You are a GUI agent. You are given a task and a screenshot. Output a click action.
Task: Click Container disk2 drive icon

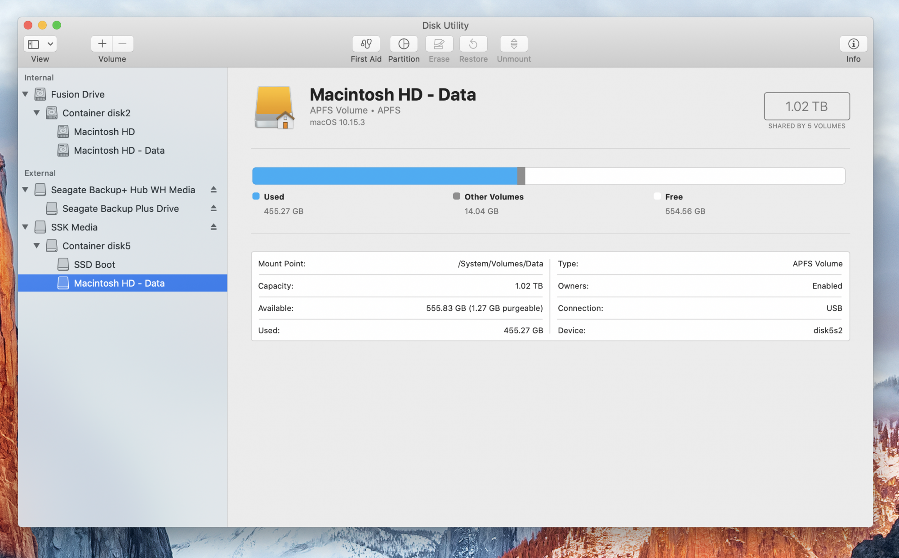coord(52,113)
